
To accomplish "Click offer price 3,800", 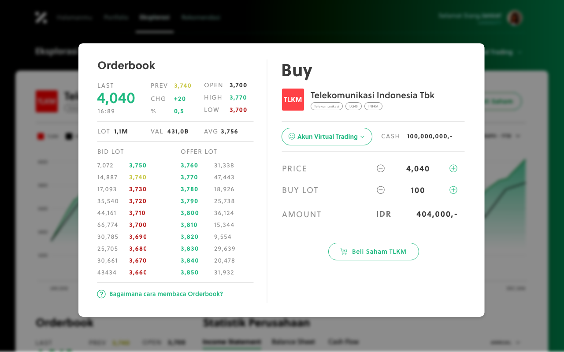I will pos(189,213).
